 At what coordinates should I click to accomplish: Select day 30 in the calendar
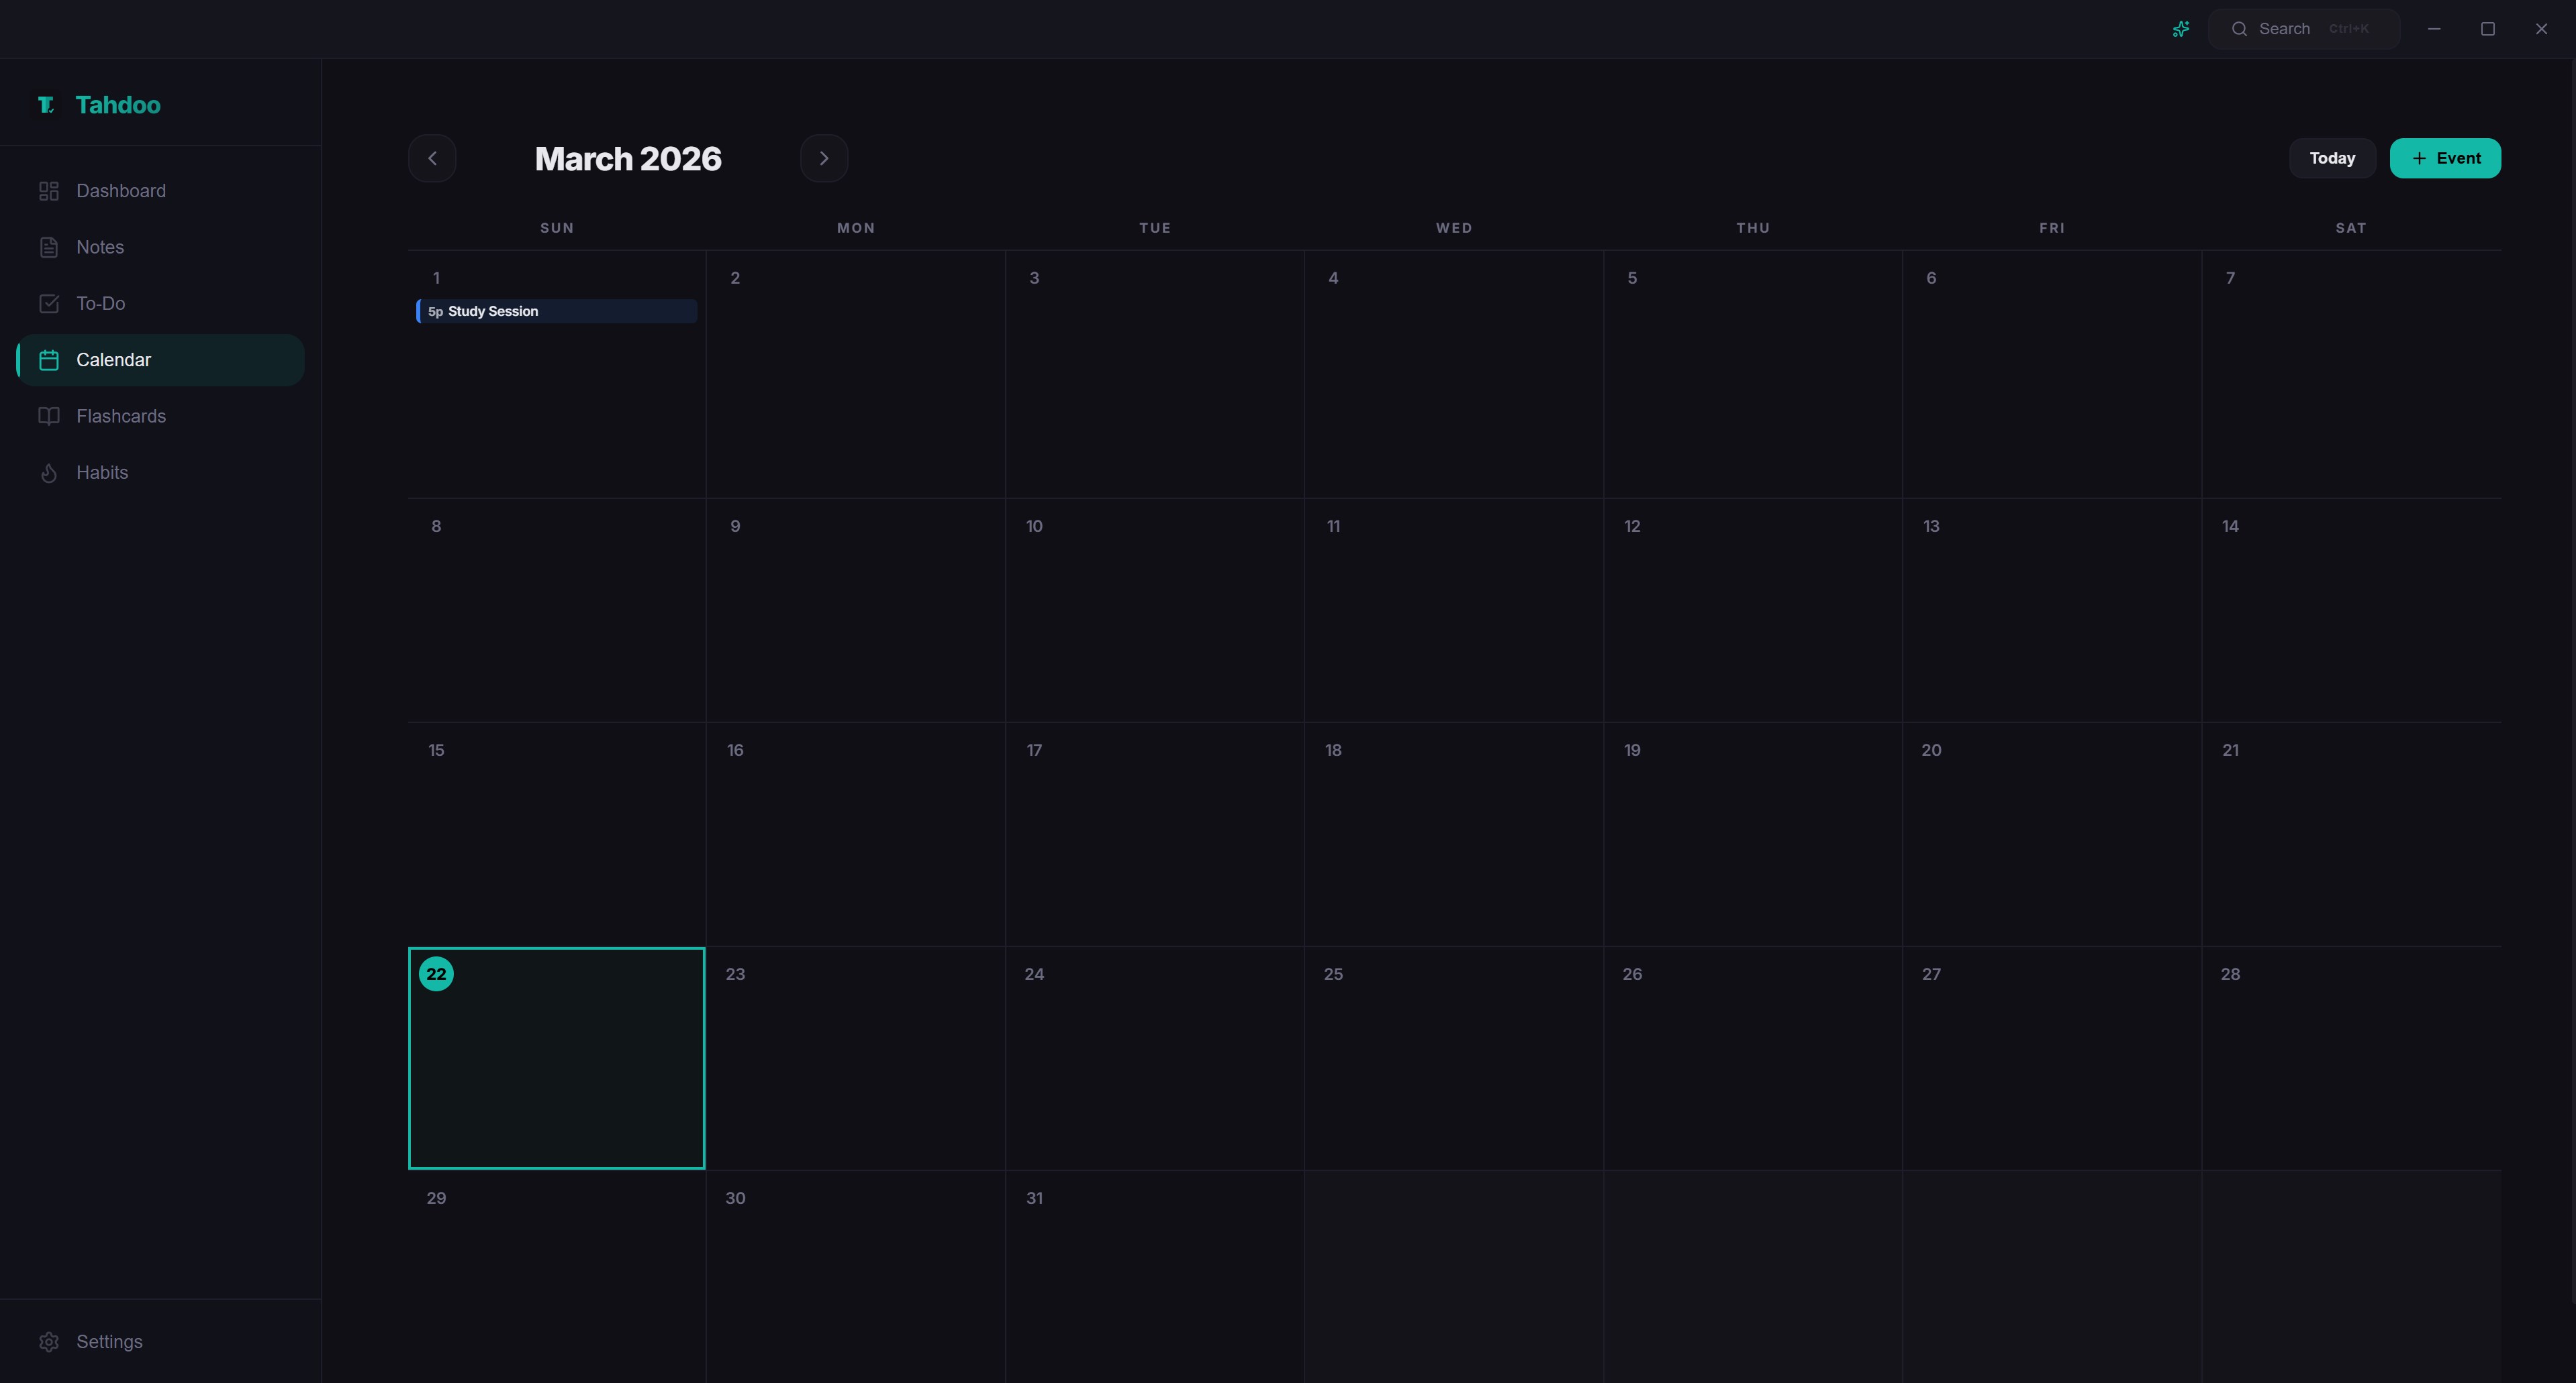tap(855, 1276)
